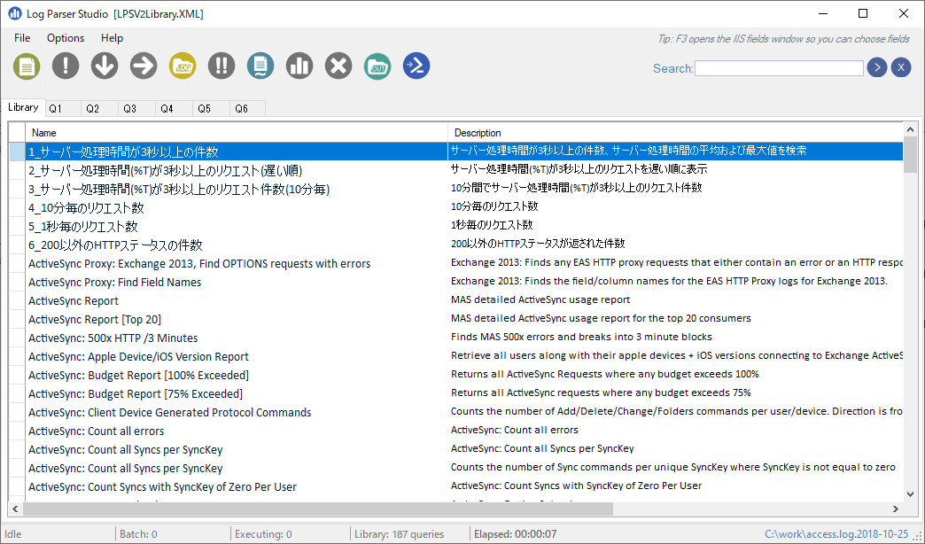925x544 pixels.
Task: Click the down arrow toolbar icon
Action: [x=105, y=65]
